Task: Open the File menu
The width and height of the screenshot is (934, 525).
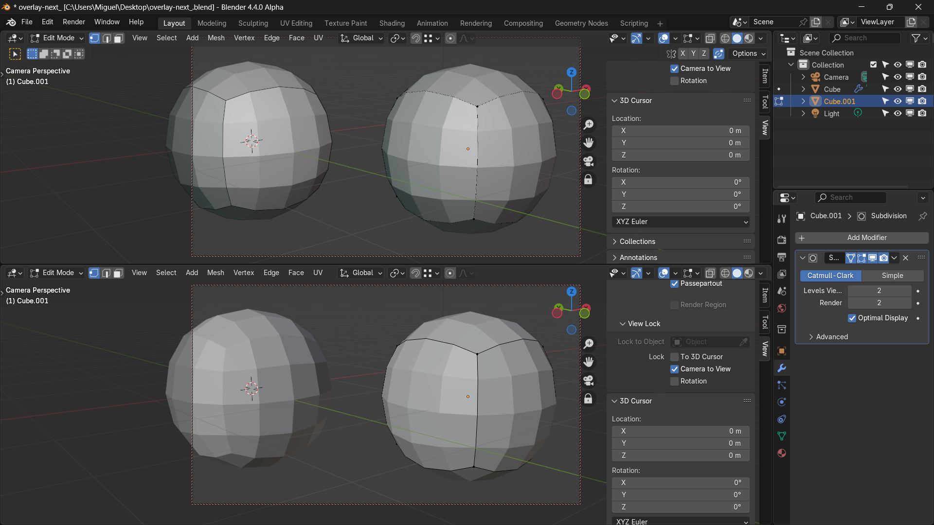Action: [x=27, y=22]
